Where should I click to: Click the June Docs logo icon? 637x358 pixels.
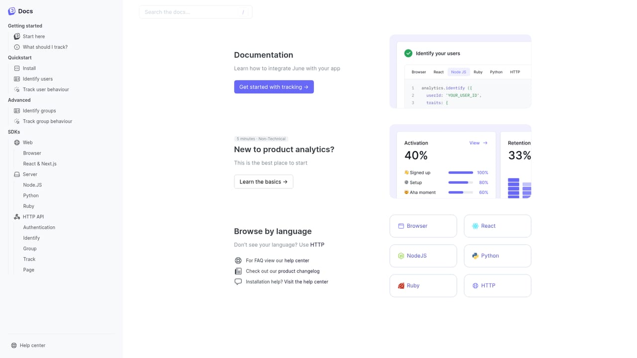click(x=12, y=11)
